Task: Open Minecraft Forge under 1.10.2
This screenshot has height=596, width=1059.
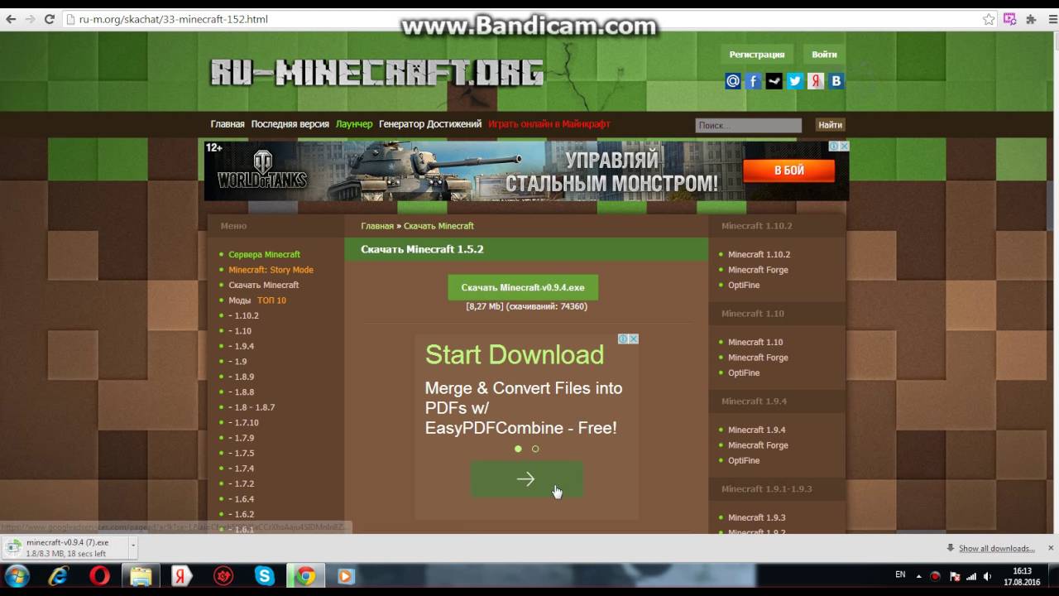Action: (x=758, y=270)
